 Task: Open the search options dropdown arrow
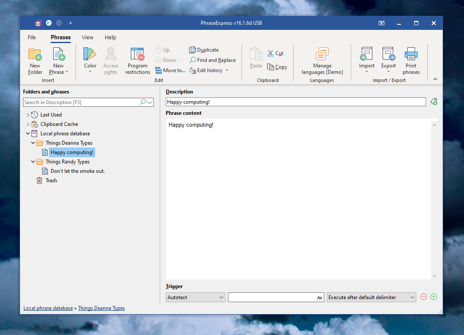[x=150, y=102]
